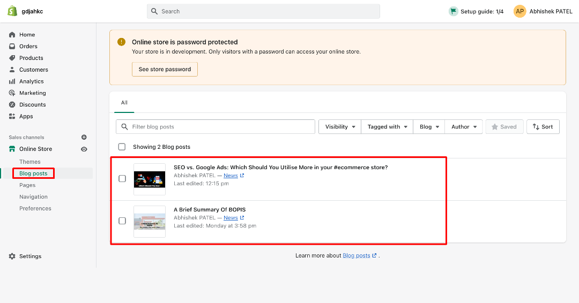The width and height of the screenshot is (579, 303).
Task: Open the Visibility filter dropdown
Action: [340, 127]
